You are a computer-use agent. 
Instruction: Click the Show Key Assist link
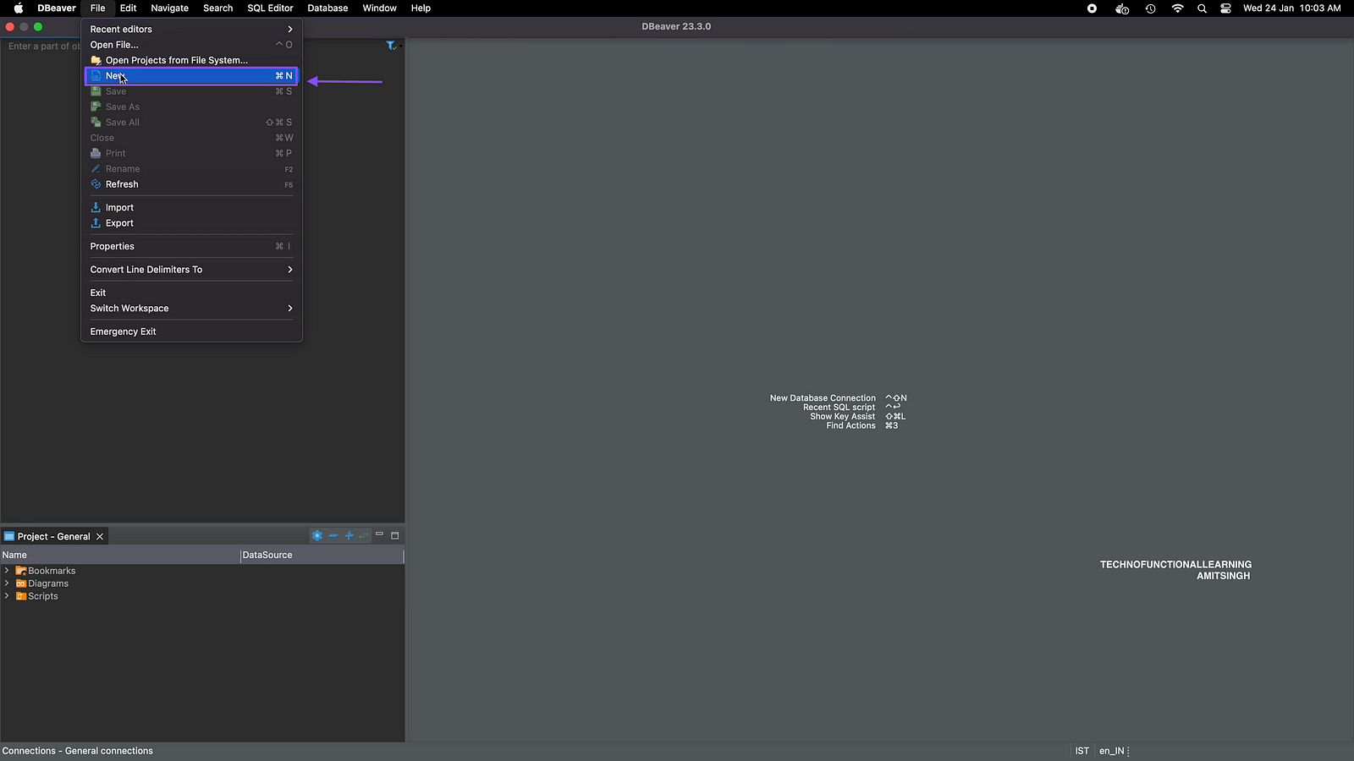coord(841,416)
